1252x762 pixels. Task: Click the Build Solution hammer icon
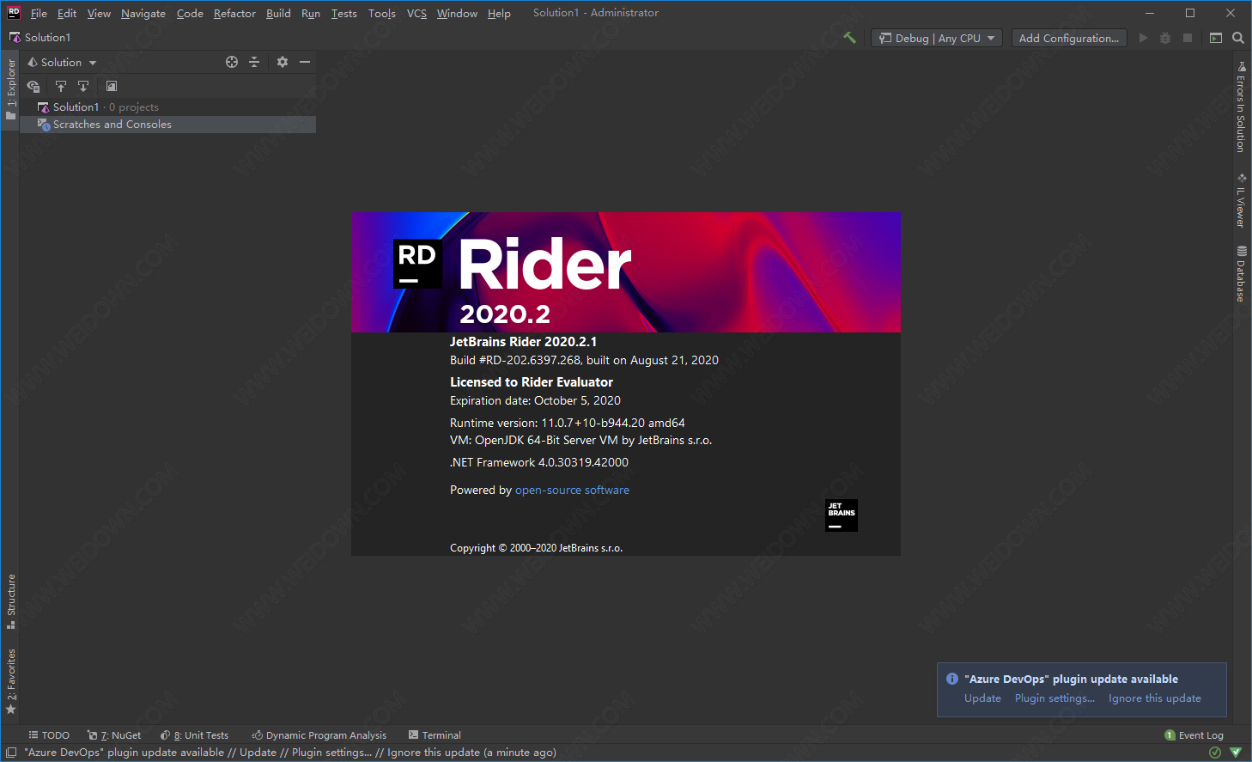point(849,38)
